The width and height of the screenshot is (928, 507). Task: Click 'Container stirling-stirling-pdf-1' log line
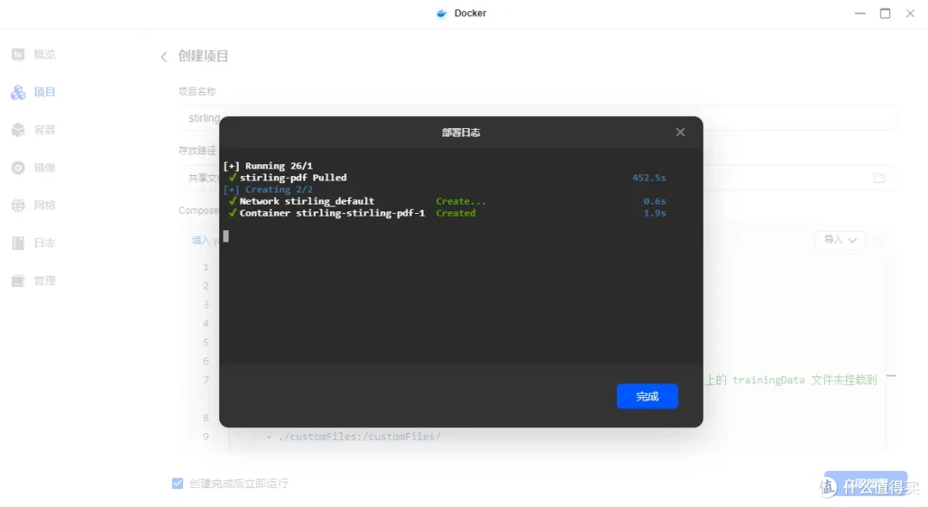click(x=332, y=213)
